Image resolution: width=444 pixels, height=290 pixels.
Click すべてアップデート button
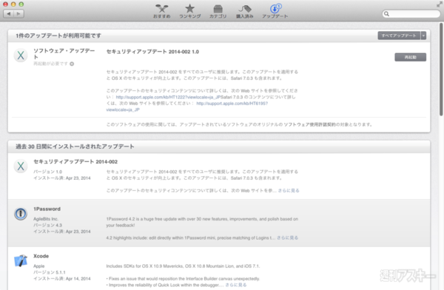[x=399, y=36]
